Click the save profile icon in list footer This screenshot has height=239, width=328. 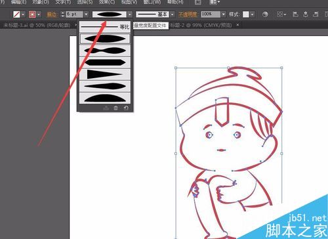coord(106,108)
